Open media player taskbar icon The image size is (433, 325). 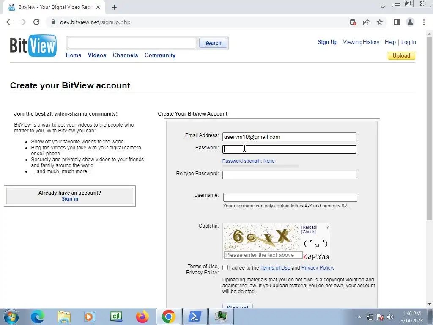pyautogui.click(x=90, y=317)
